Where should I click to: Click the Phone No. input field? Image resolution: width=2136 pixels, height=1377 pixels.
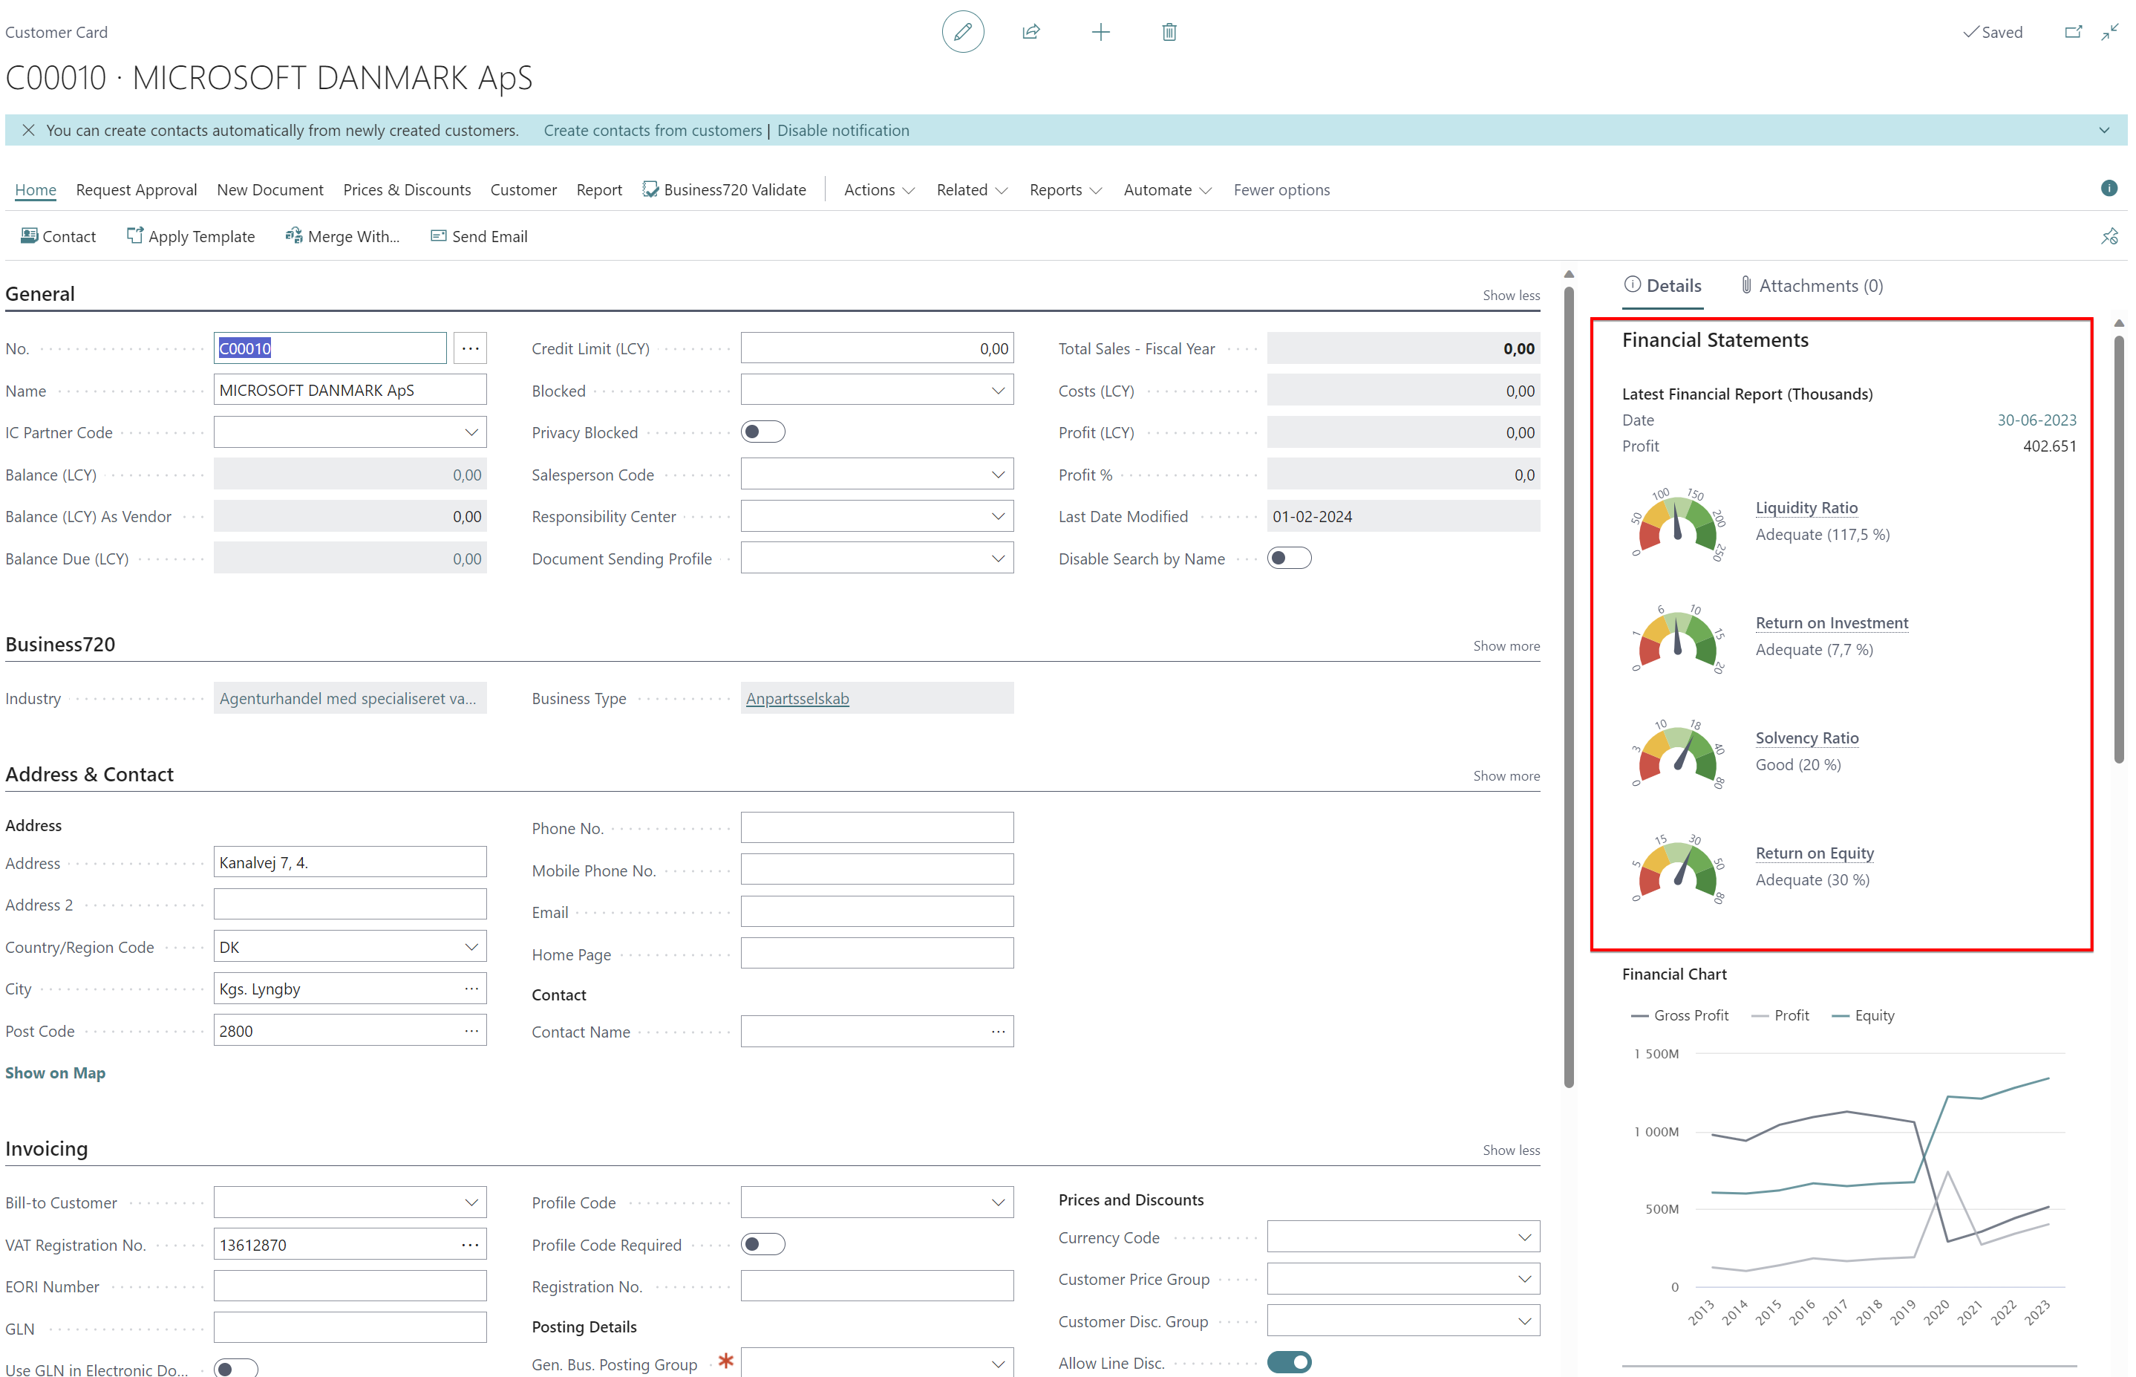[877, 828]
